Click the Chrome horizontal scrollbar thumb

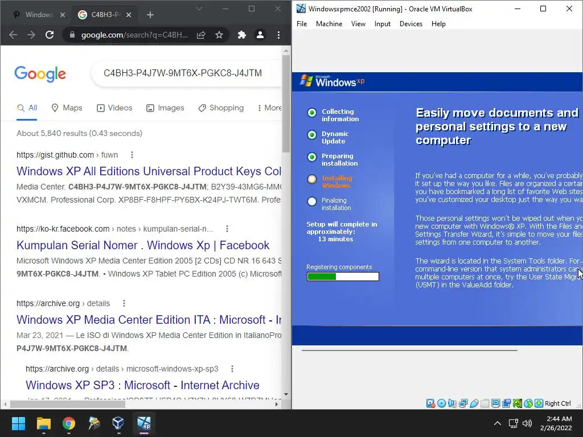(68, 404)
